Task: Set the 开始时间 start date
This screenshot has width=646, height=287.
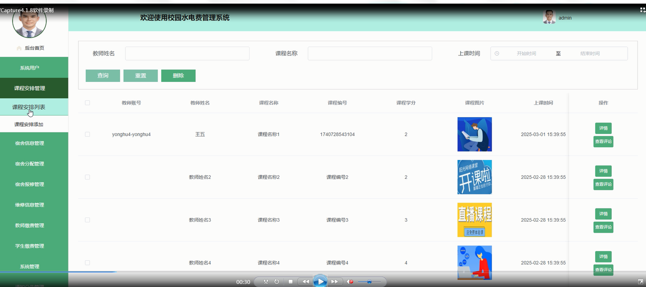Action: 526,54
